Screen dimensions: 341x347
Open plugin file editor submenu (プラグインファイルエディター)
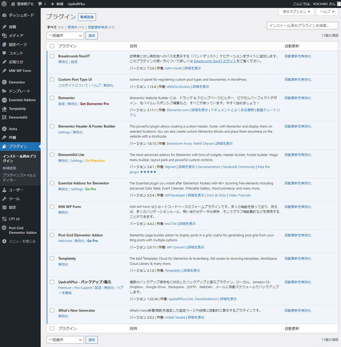click(20, 178)
